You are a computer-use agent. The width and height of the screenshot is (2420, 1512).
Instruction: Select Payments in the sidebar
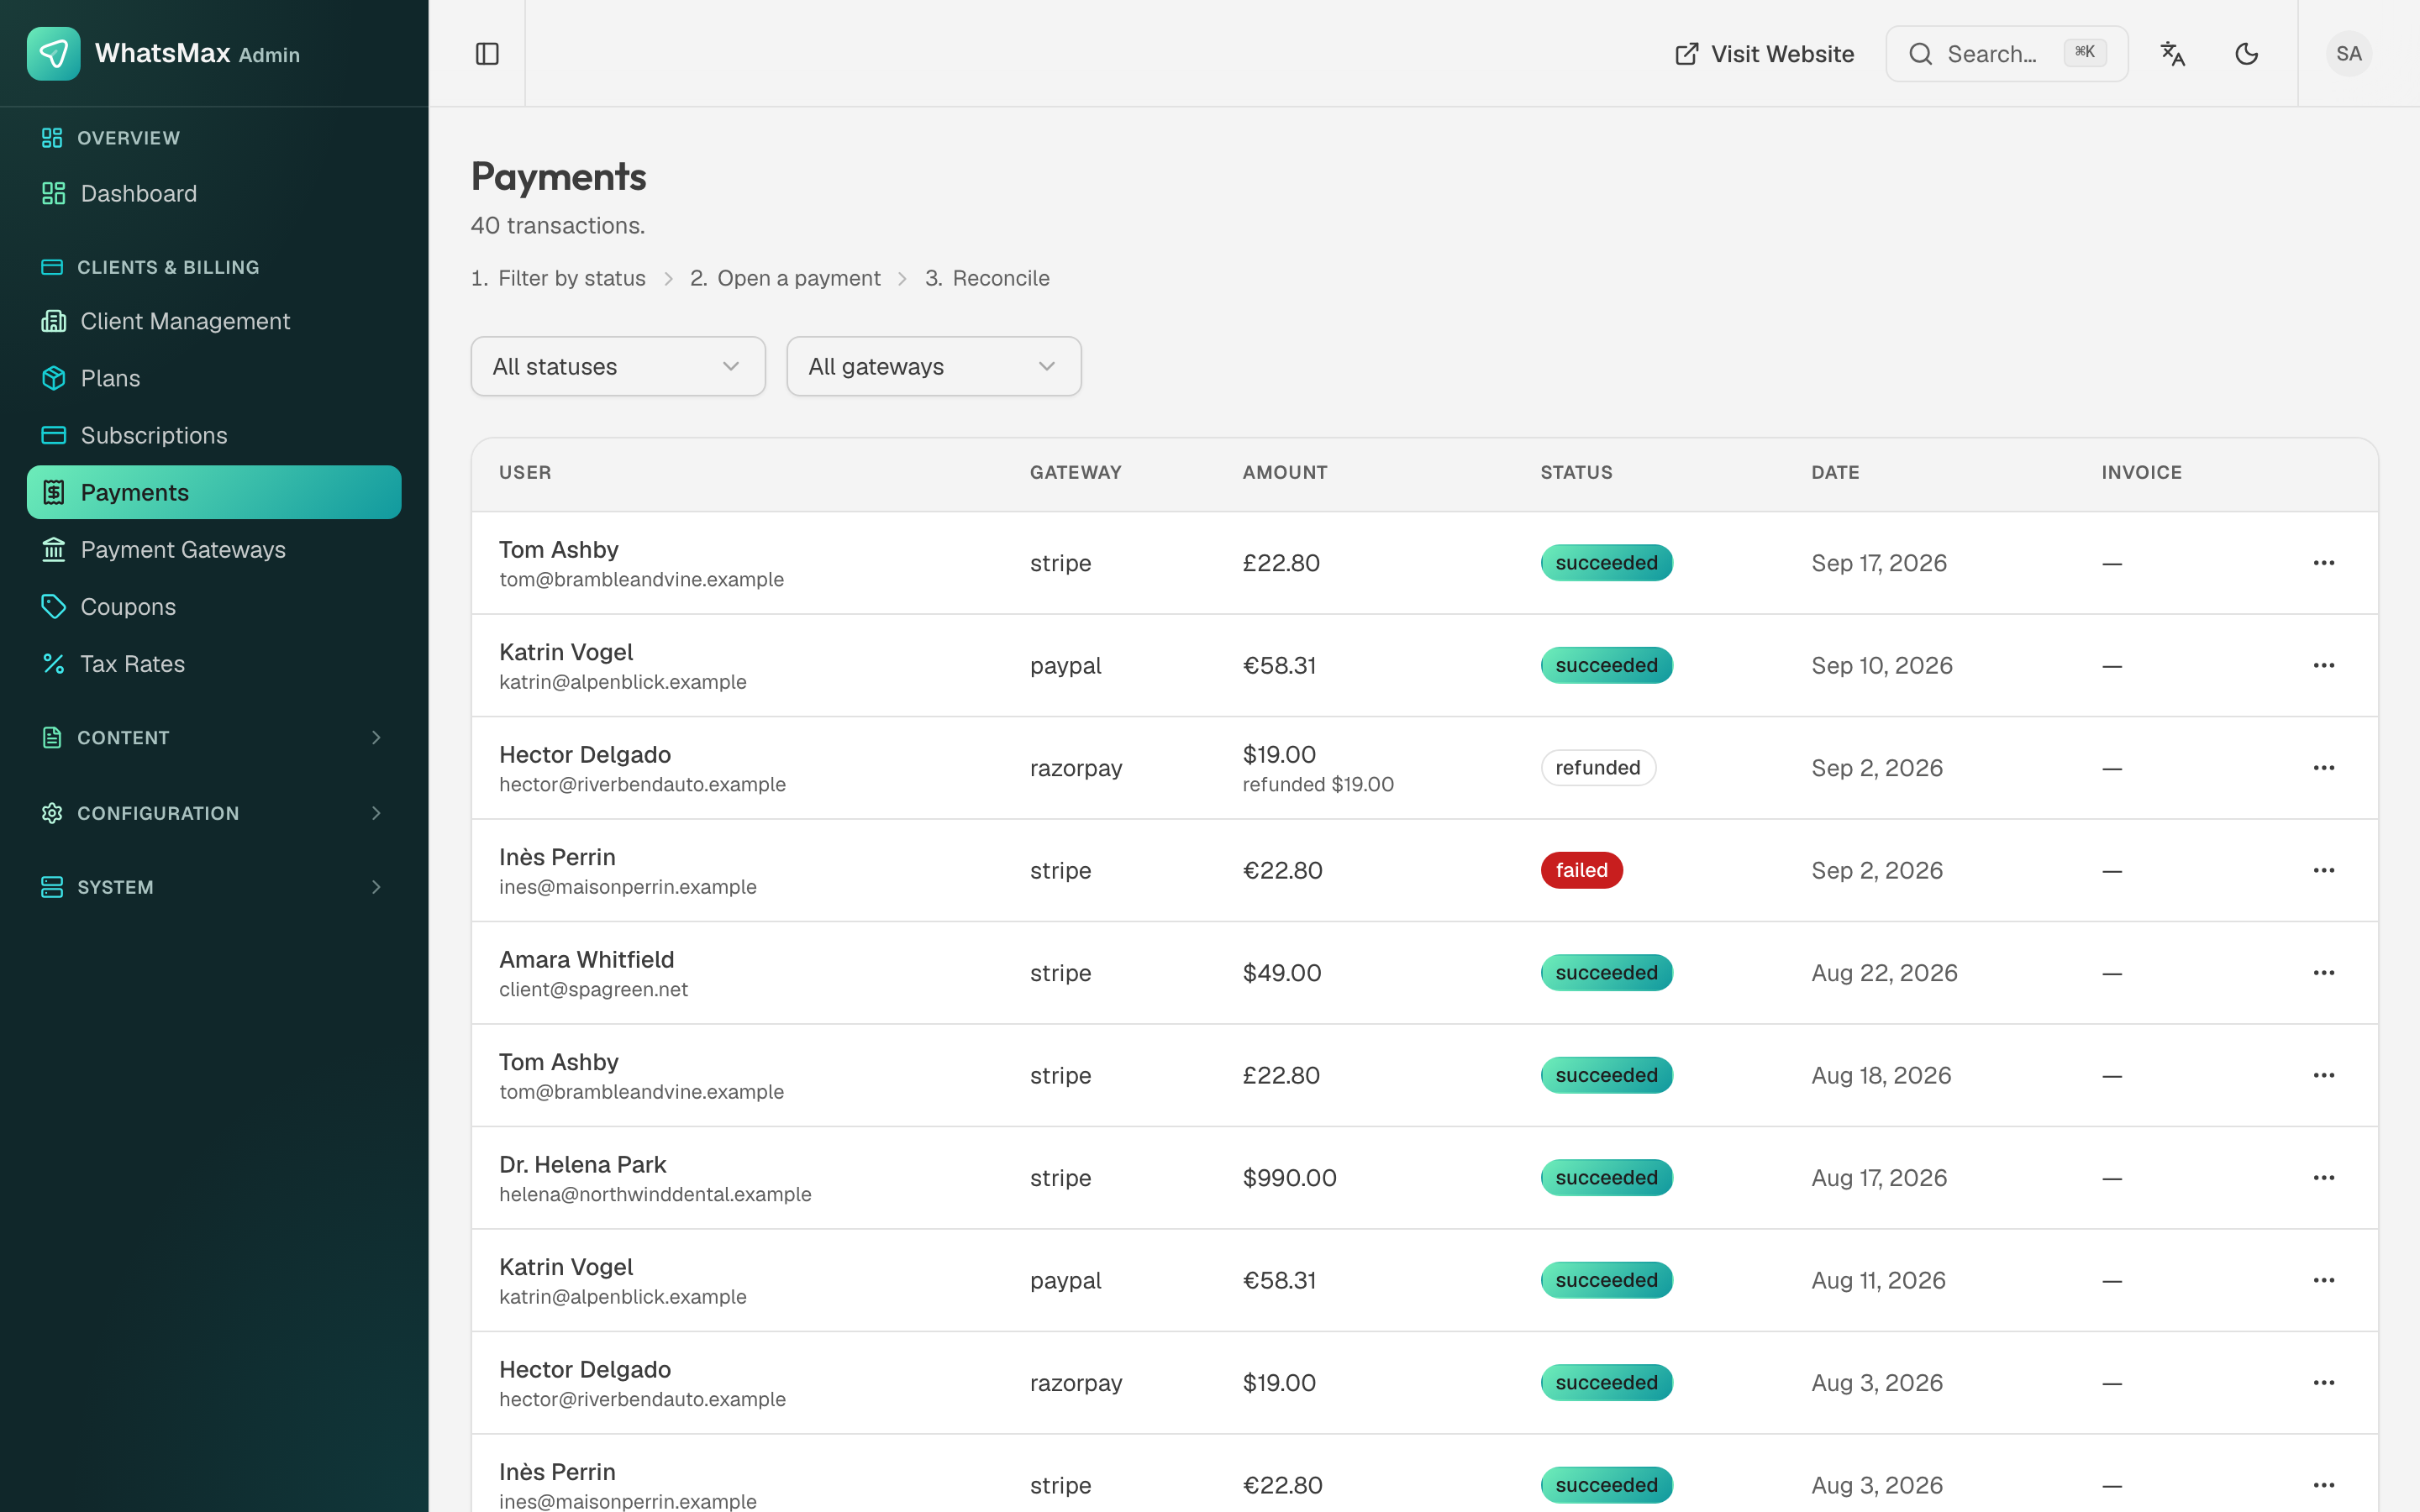point(214,492)
